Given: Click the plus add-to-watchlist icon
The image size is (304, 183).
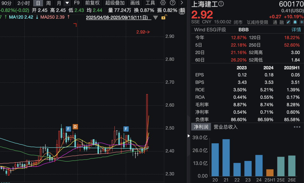Looking at the screenshot, I should point(301,22).
